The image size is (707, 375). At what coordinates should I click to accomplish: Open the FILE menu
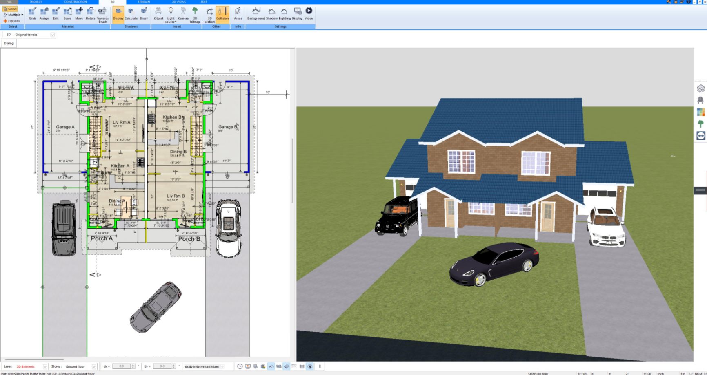click(x=9, y=2)
